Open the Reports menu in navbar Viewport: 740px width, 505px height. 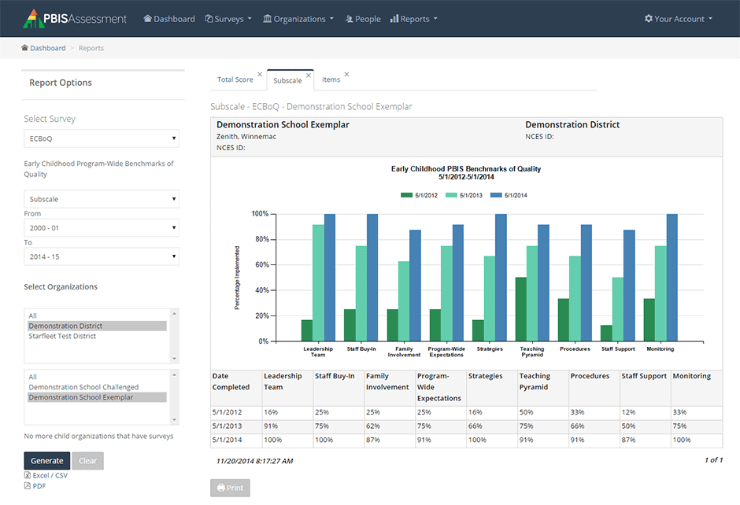[x=414, y=19]
